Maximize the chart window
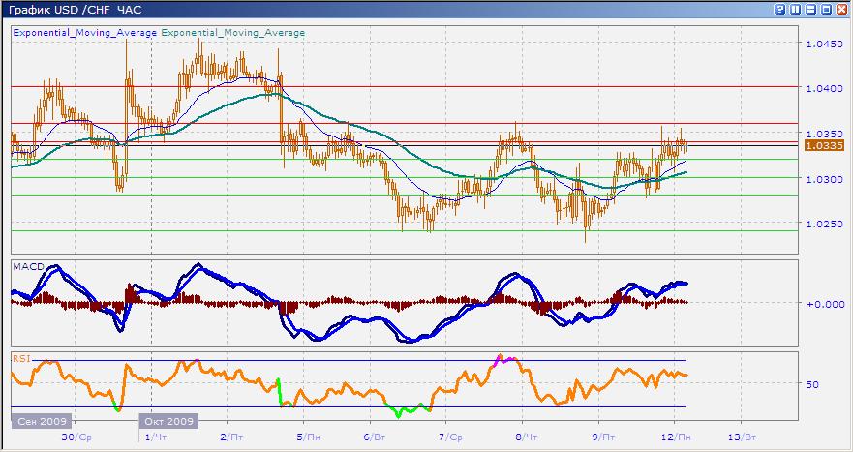Screen dimensions: 853x452 827,9
